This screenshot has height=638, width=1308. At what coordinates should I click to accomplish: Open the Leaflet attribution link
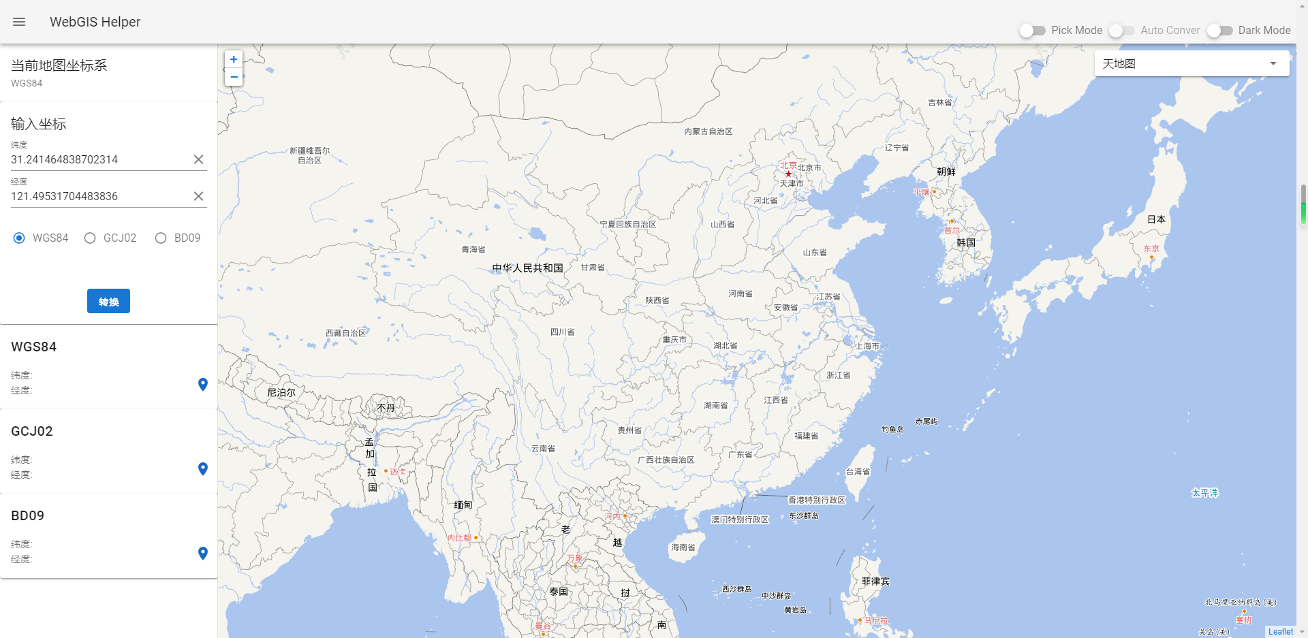[1282, 631]
